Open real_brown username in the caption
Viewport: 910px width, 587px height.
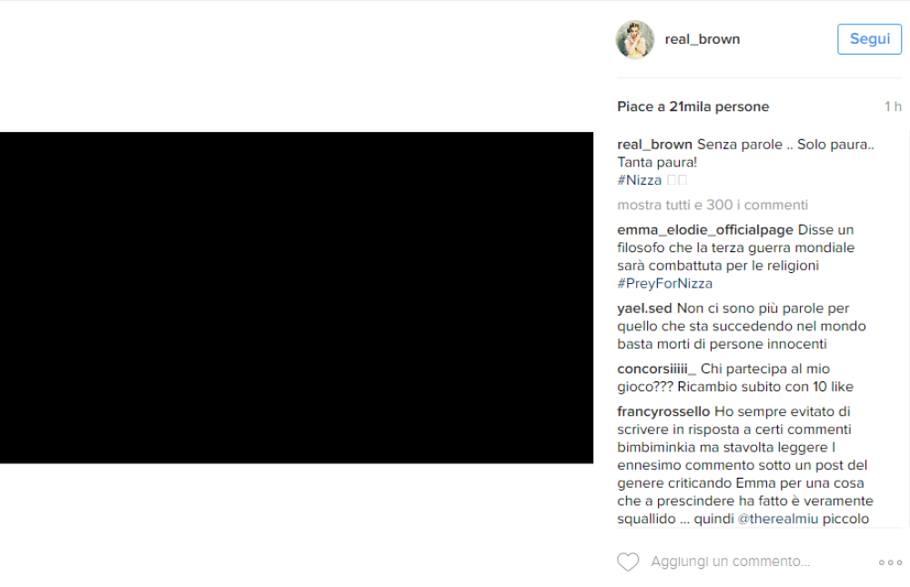[x=654, y=145]
